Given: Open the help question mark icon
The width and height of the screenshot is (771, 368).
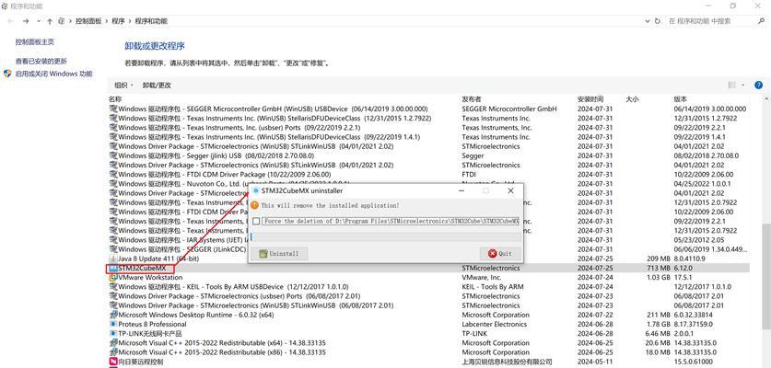Looking at the screenshot, I should pyautogui.click(x=758, y=85).
